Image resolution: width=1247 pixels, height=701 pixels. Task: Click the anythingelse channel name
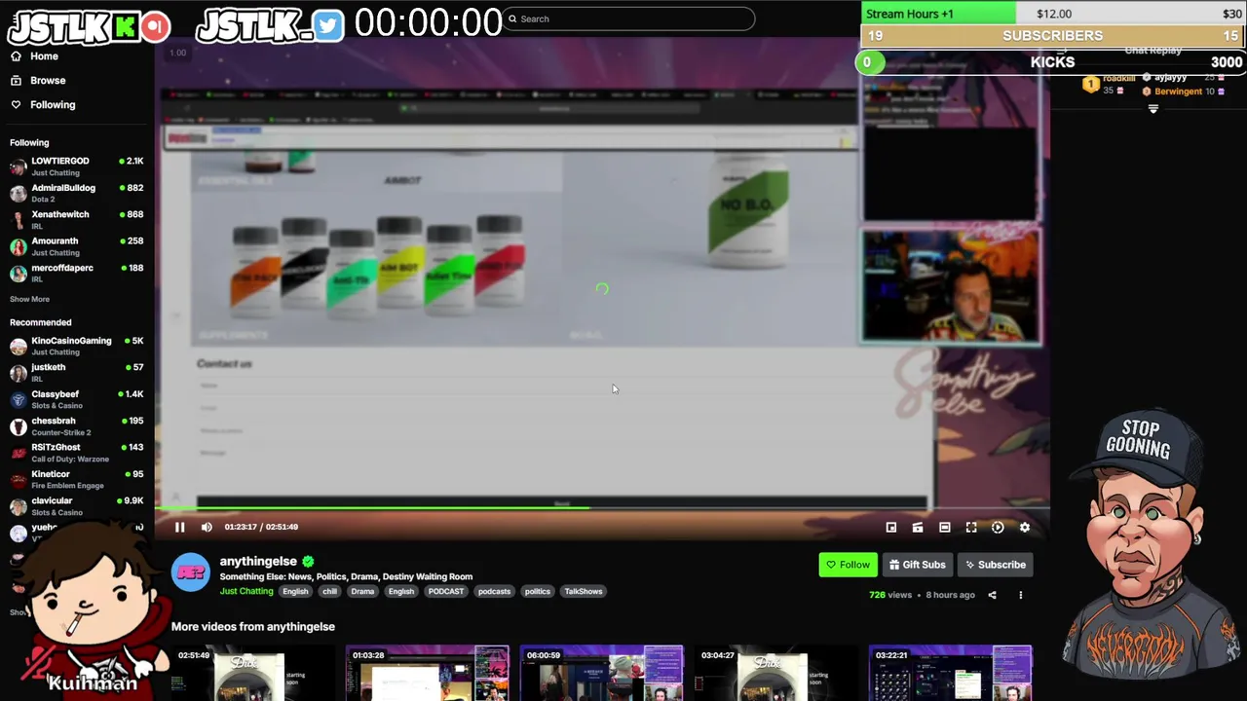[258, 561]
